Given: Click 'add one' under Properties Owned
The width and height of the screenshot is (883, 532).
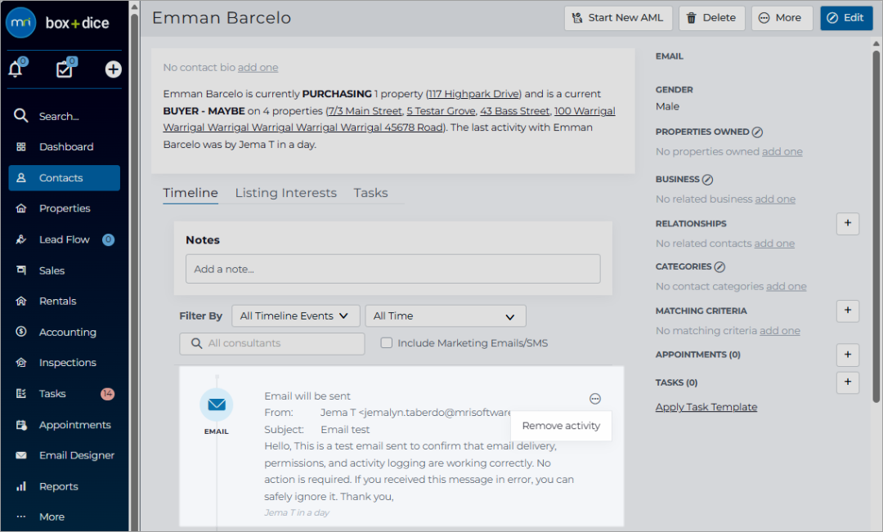Looking at the screenshot, I should tap(782, 151).
